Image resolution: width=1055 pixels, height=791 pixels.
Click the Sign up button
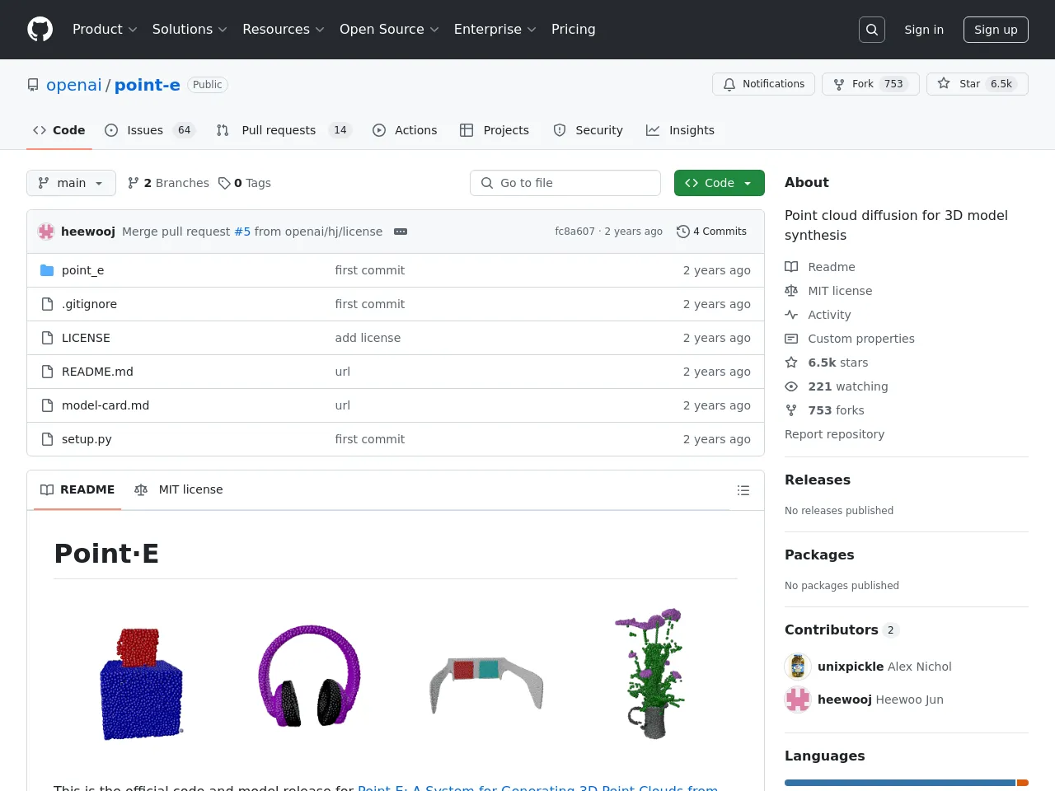click(996, 30)
